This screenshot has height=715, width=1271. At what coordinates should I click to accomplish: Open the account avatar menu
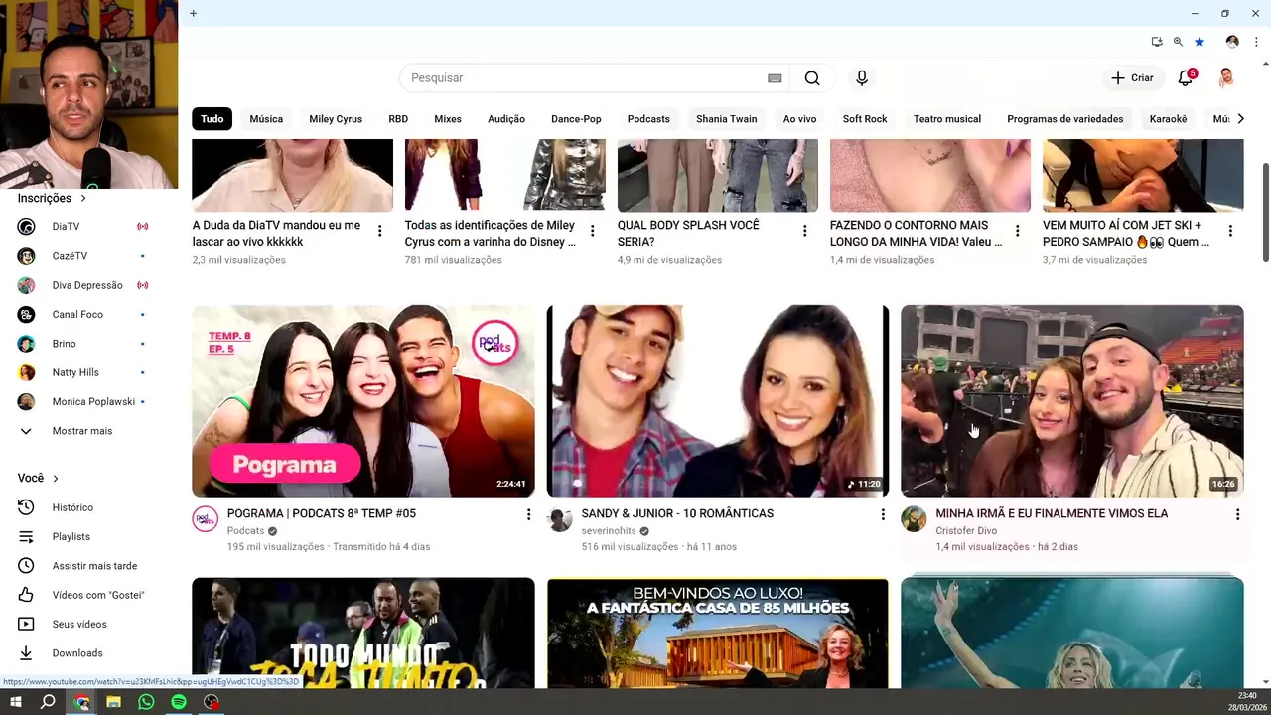click(1226, 78)
